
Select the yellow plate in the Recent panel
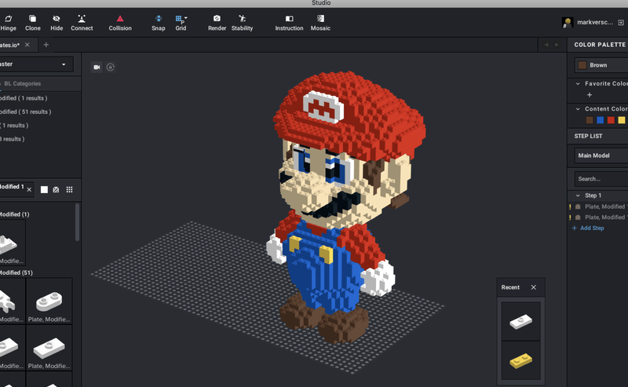[x=520, y=361]
